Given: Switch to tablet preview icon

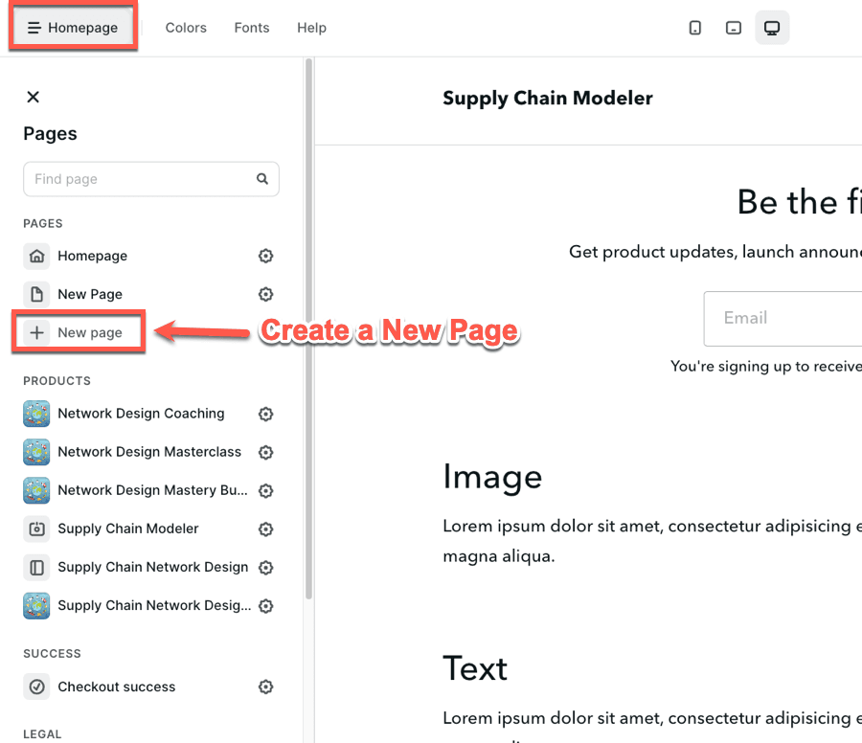Looking at the screenshot, I should pos(734,28).
